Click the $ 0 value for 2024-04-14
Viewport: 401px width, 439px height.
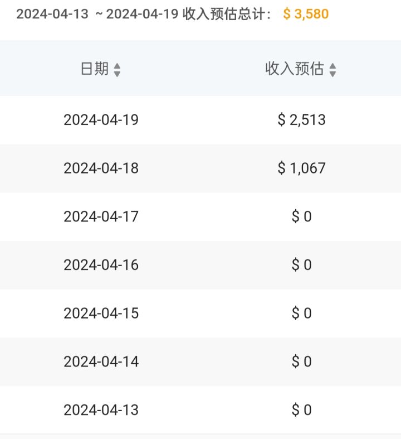pos(302,361)
